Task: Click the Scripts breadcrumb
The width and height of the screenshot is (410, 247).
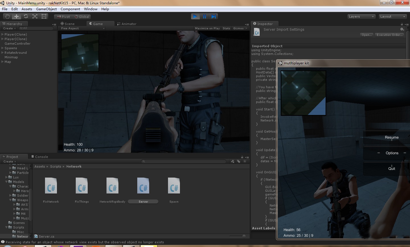Action: pyautogui.click(x=56, y=166)
